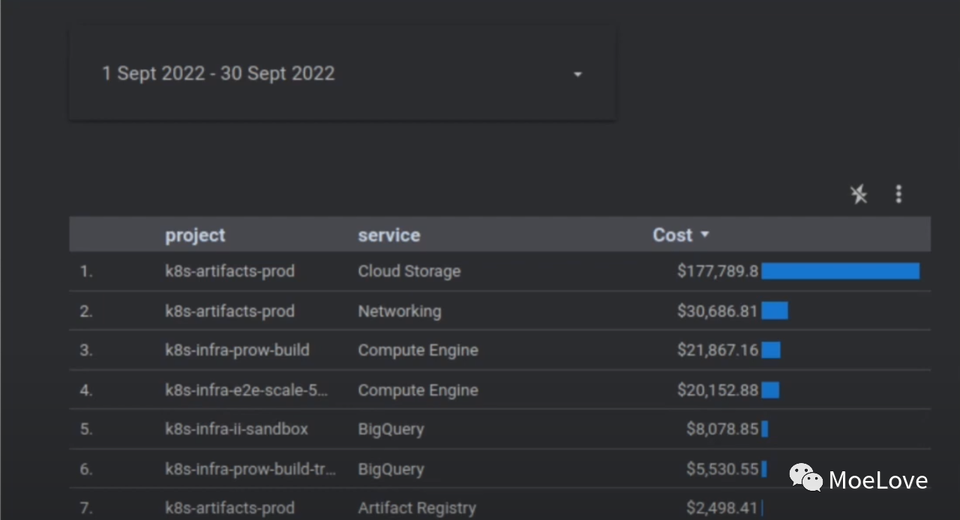Click Compute Engine in the k8s-infra-e2e-scale row

pos(418,390)
